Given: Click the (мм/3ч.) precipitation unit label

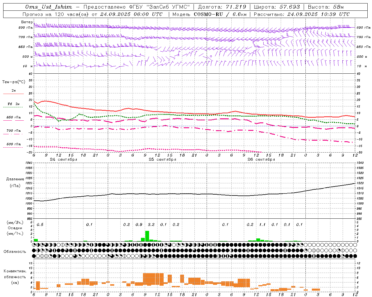Looking at the screenshot, I should 15,222.
